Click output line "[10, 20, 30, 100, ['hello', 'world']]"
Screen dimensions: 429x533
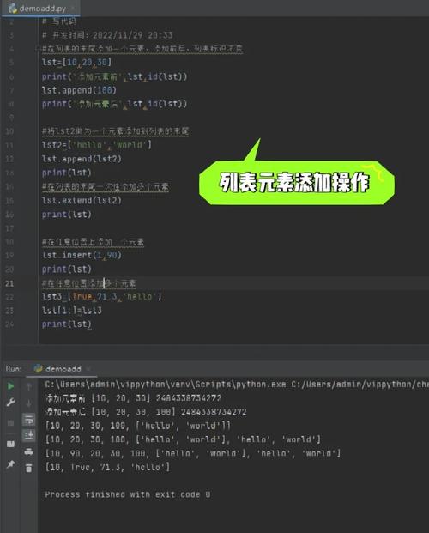click(x=137, y=426)
